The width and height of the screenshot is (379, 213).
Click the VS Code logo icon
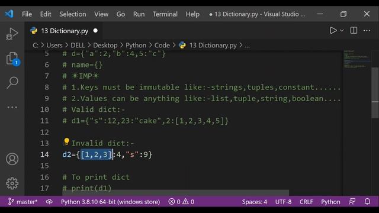pos(9,14)
